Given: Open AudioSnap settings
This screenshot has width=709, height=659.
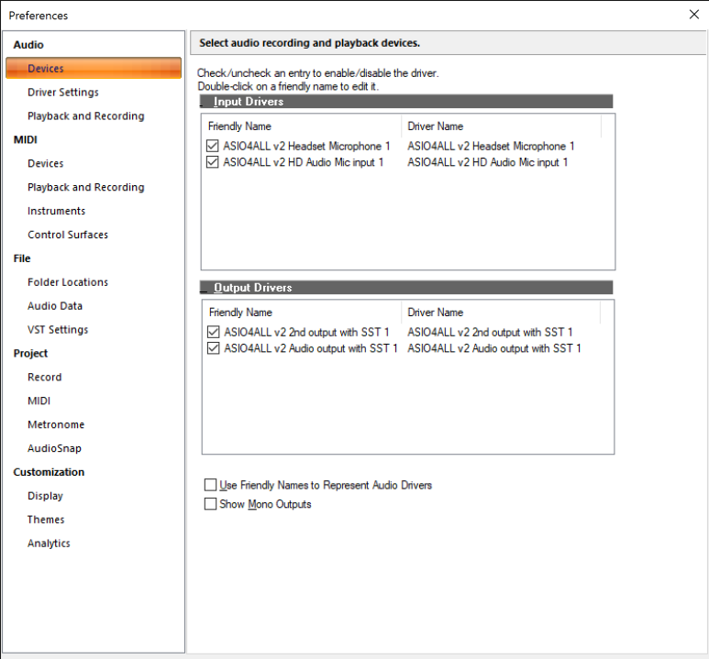Looking at the screenshot, I should click(54, 448).
